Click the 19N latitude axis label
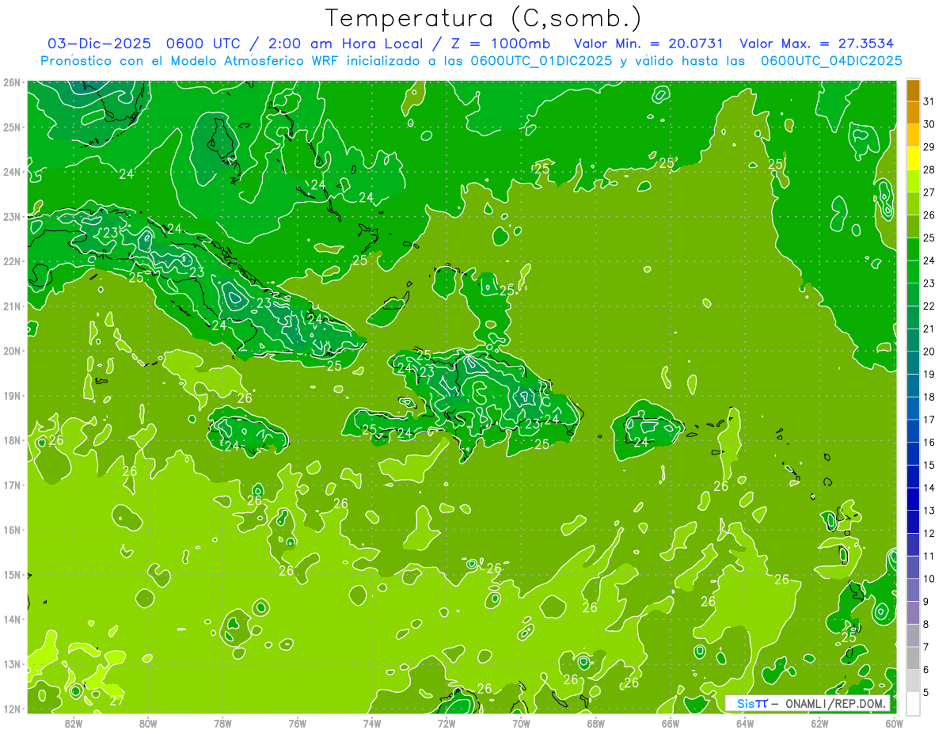Viewport: 950px width, 734px height. point(12,395)
